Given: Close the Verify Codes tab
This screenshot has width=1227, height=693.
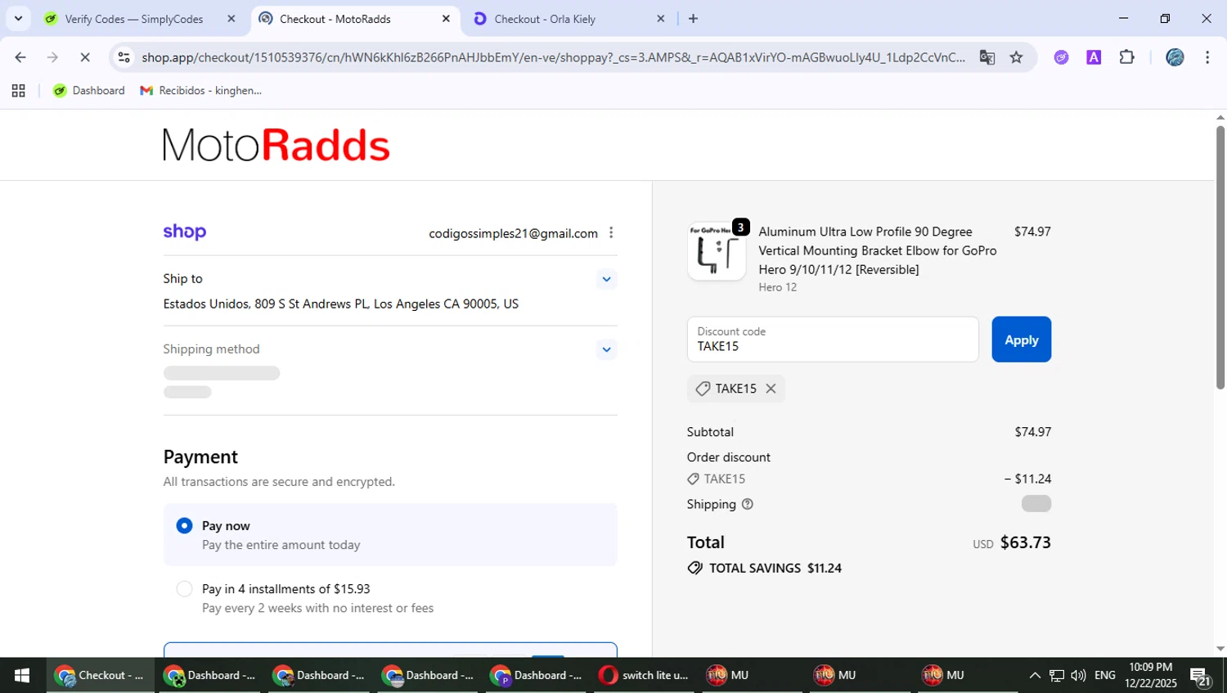Looking at the screenshot, I should click(231, 19).
